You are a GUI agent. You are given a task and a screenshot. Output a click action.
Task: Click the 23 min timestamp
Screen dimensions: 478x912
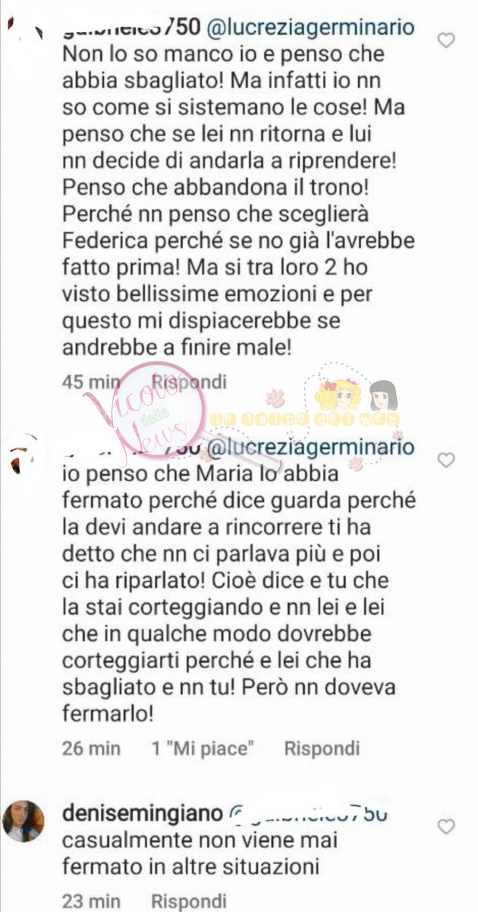click(90, 902)
